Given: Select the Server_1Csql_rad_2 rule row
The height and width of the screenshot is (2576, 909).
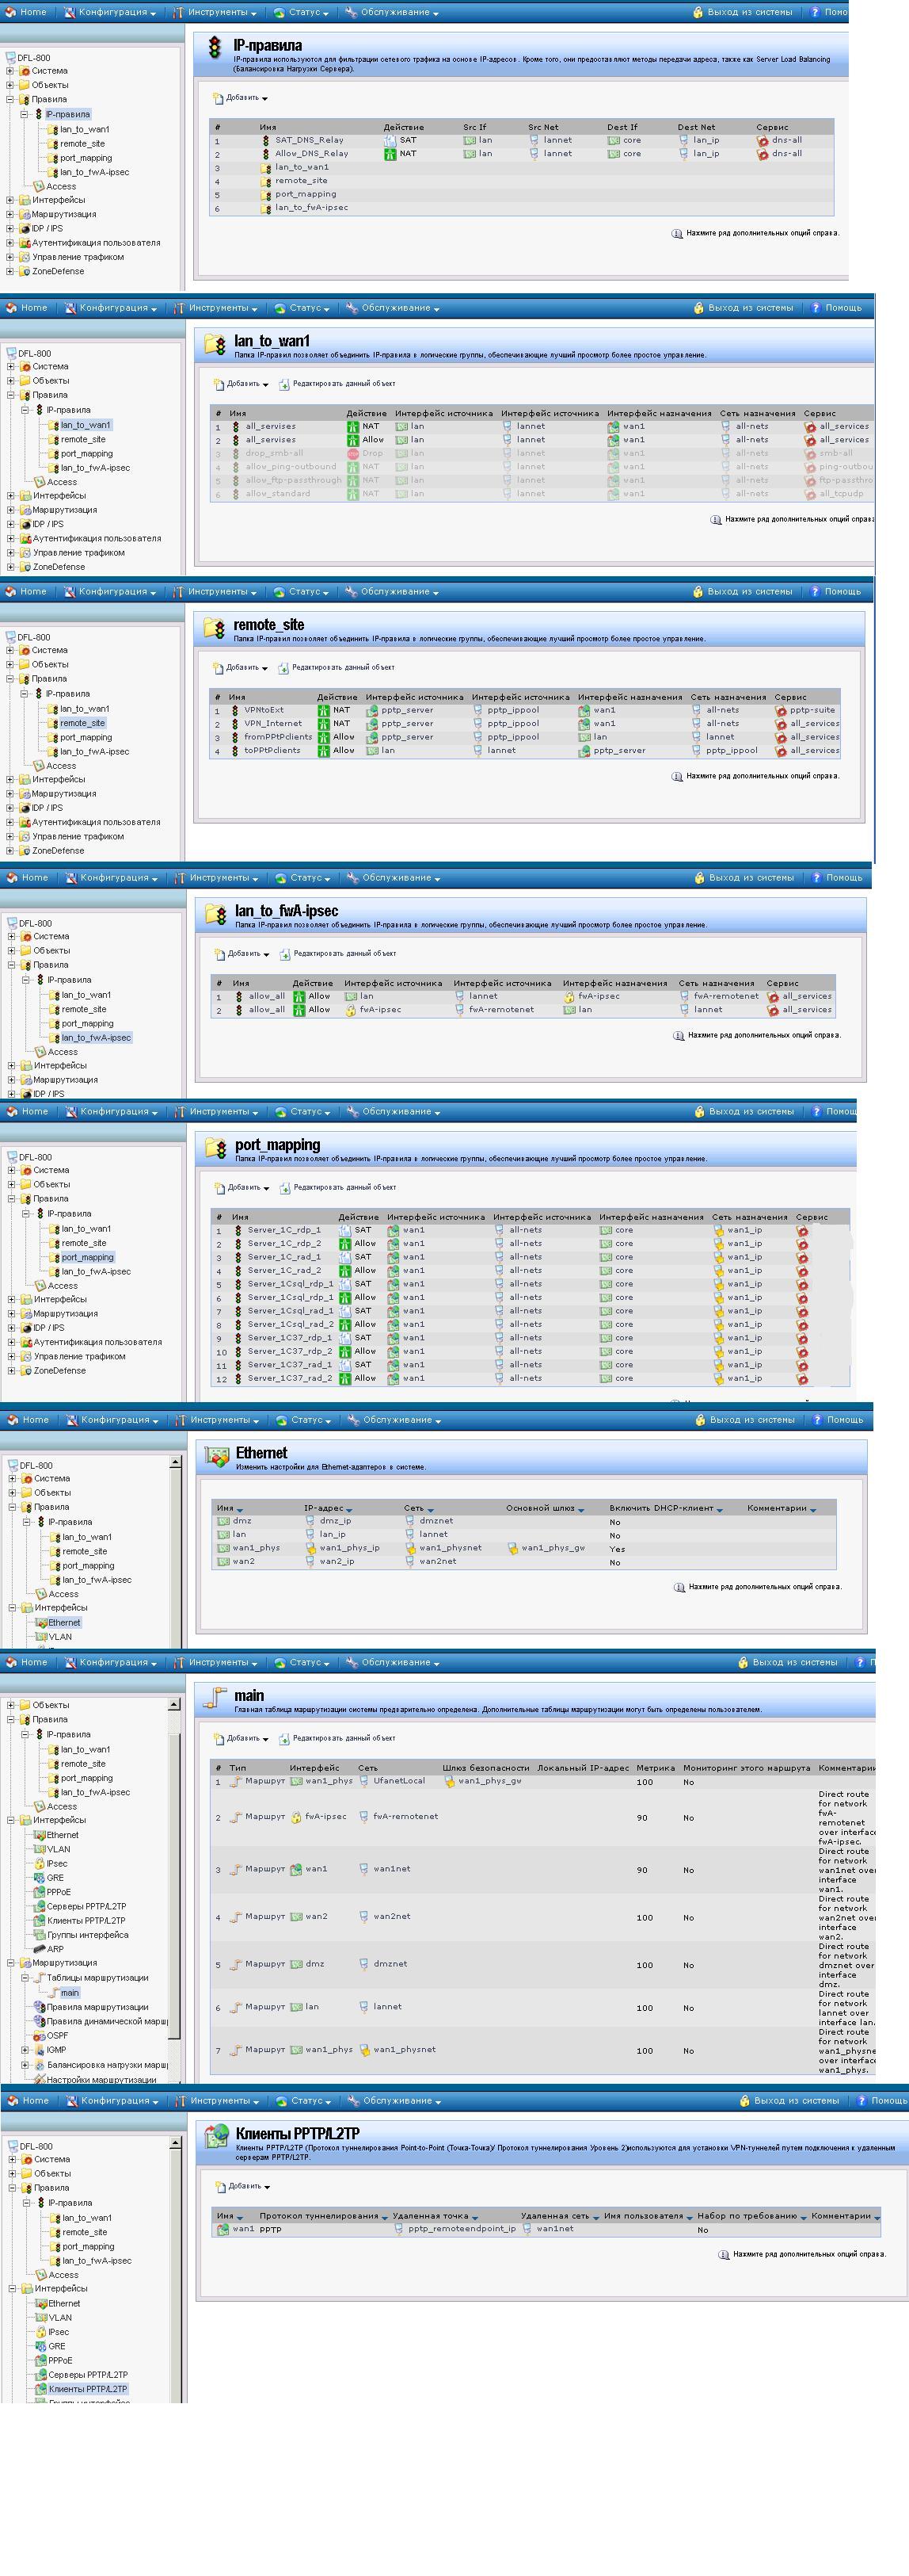Looking at the screenshot, I should click(531, 1325).
